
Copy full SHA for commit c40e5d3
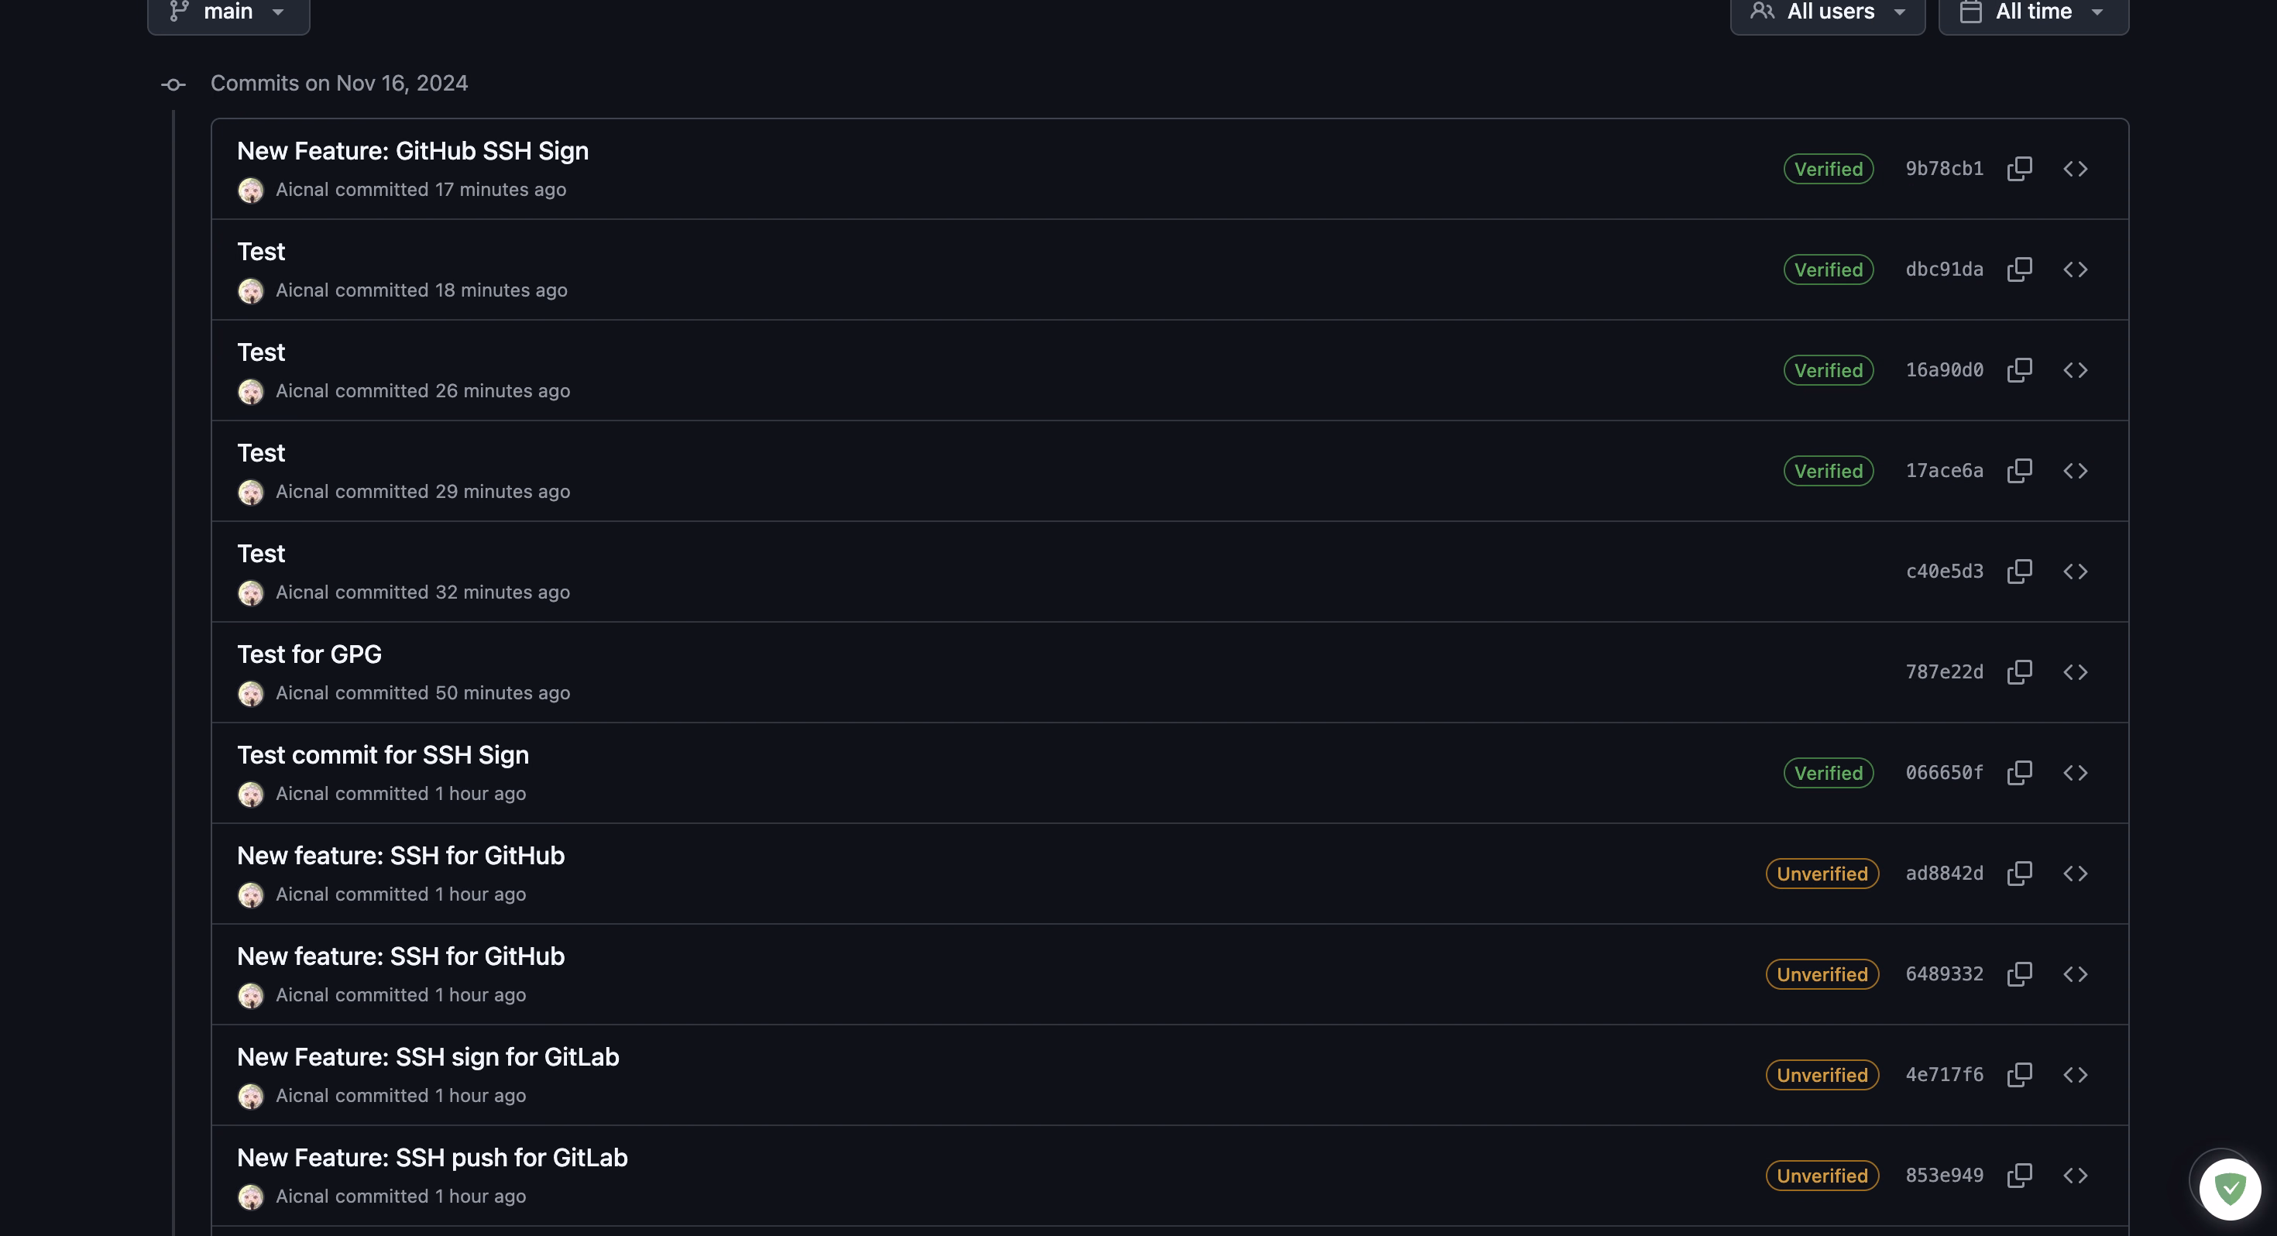(2020, 572)
